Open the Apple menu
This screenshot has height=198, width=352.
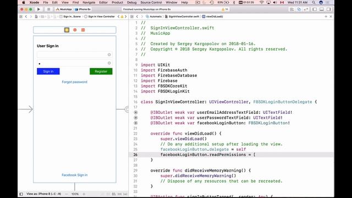tap(24, 2)
